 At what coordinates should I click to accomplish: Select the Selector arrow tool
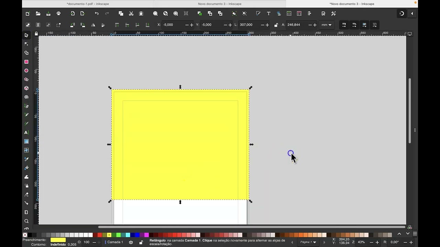coord(26,35)
